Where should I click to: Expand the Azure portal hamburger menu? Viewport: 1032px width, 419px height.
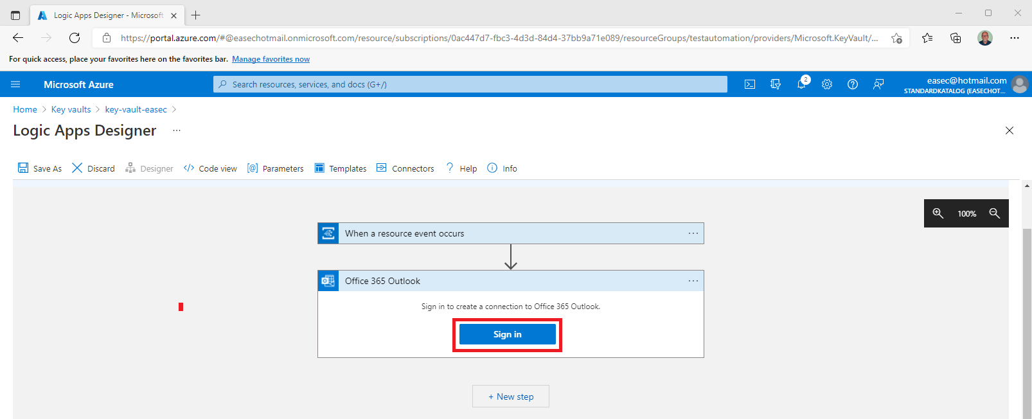tap(16, 84)
